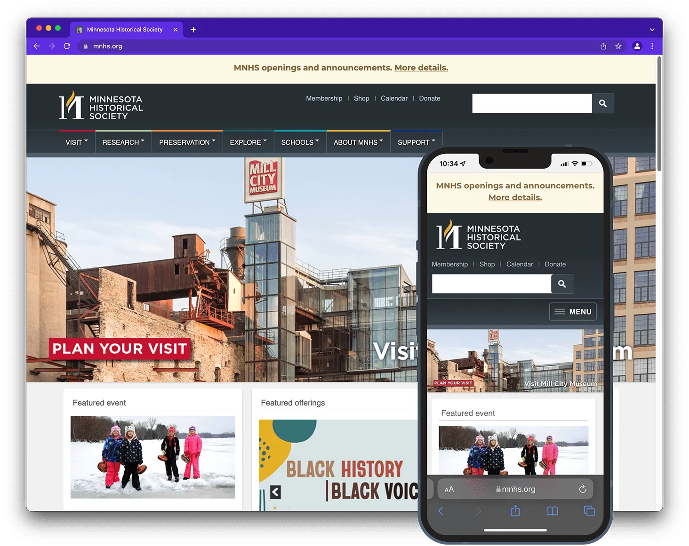Click the share icon in desktop address bar

(603, 46)
